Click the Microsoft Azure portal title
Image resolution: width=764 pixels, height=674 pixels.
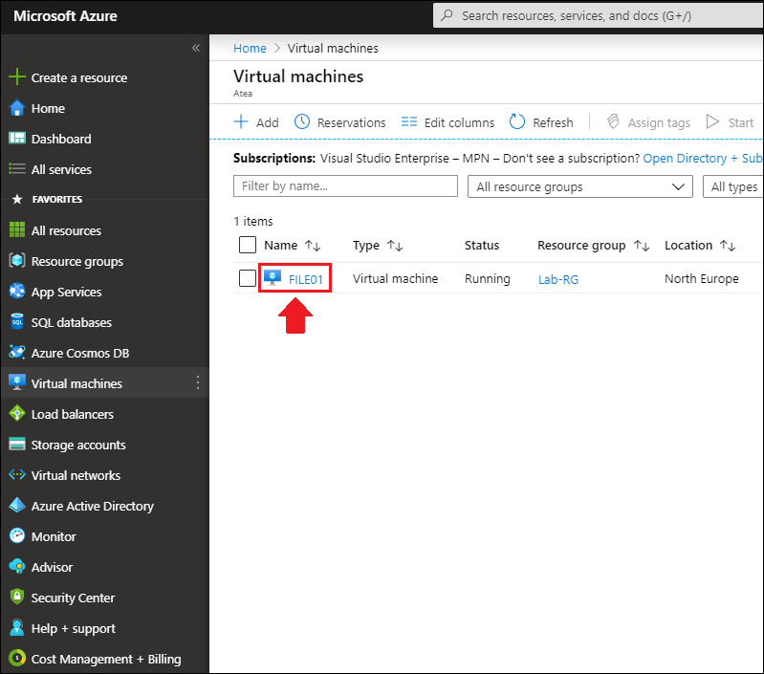coord(65,16)
